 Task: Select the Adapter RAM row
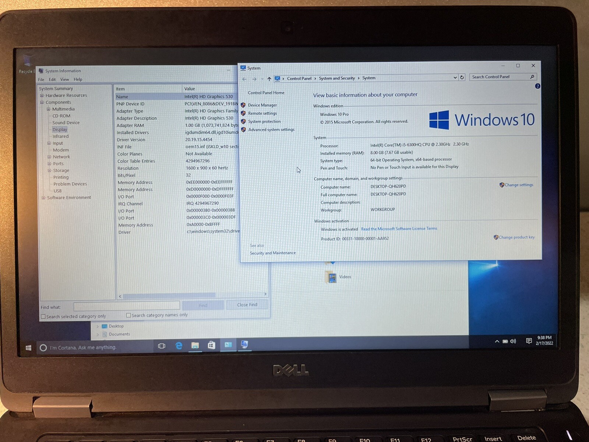click(177, 125)
